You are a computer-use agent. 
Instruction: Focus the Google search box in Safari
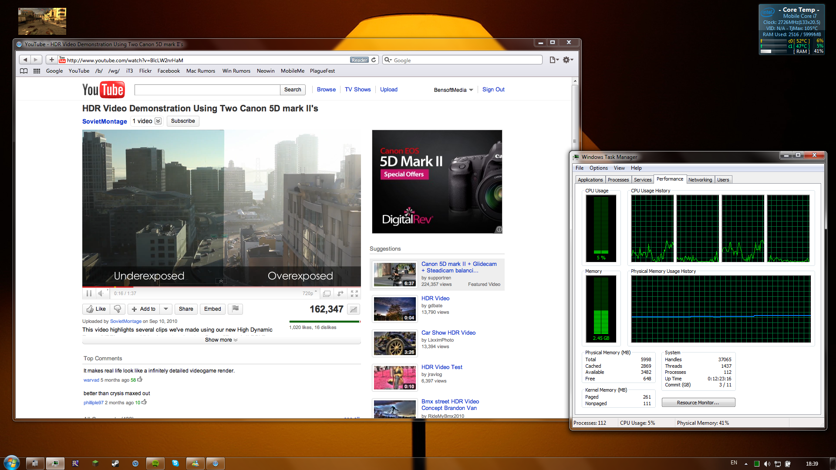click(462, 60)
